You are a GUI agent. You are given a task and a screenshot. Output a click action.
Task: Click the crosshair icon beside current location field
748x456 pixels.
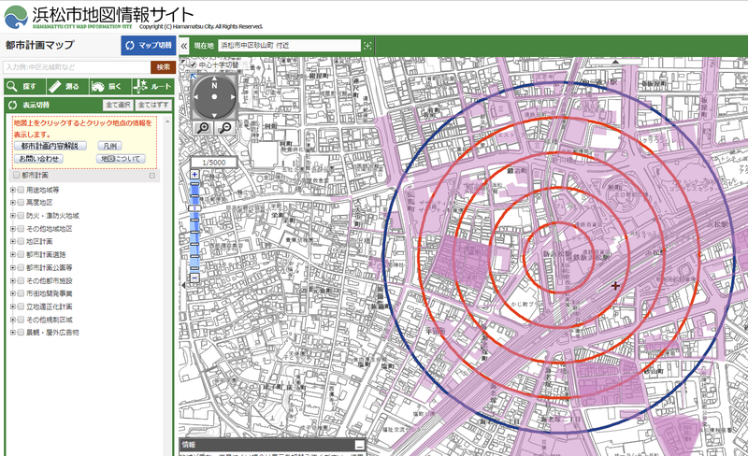[x=367, y=45]
